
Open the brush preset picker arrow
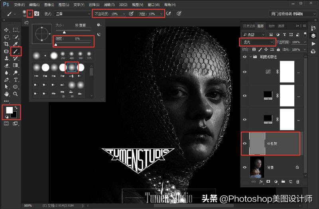tap(30, 14)
